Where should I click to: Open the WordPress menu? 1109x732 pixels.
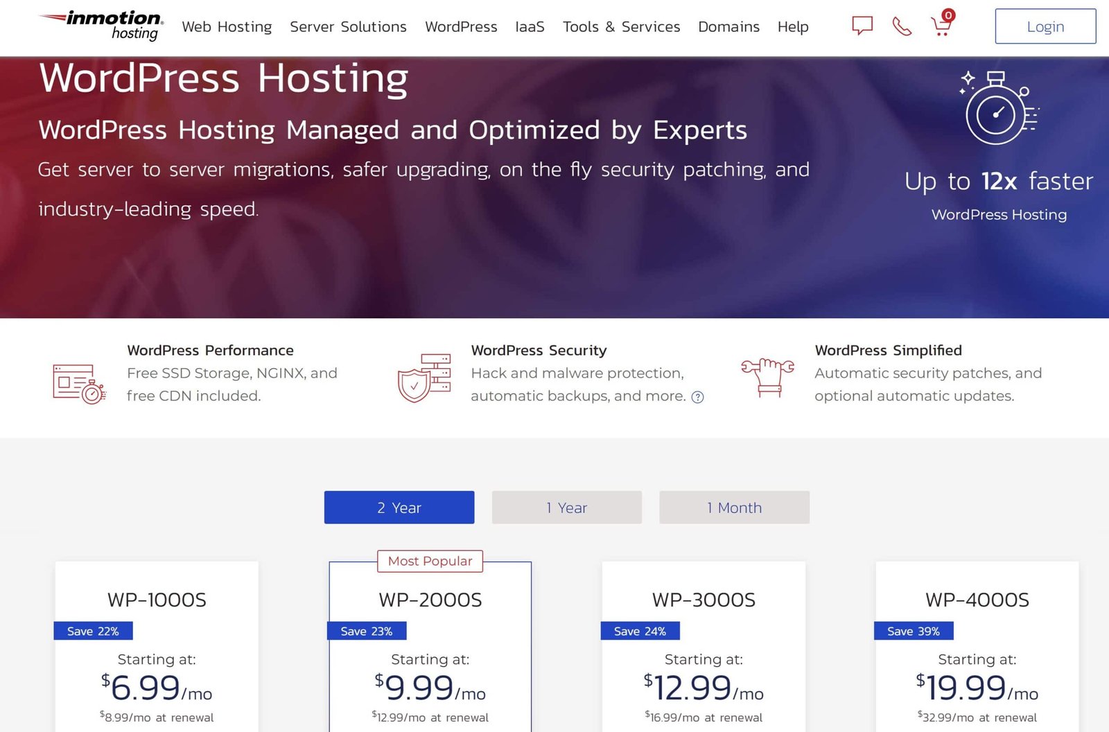[461, 26]
